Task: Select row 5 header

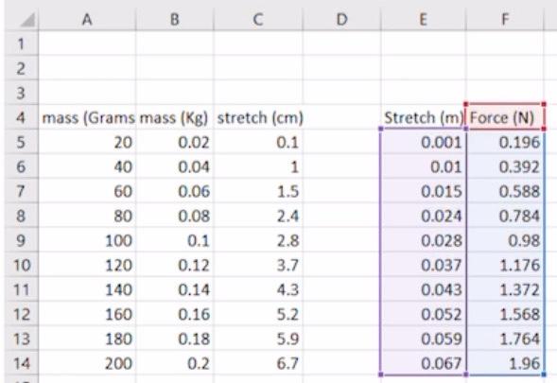Action: (x=21, y=142)
